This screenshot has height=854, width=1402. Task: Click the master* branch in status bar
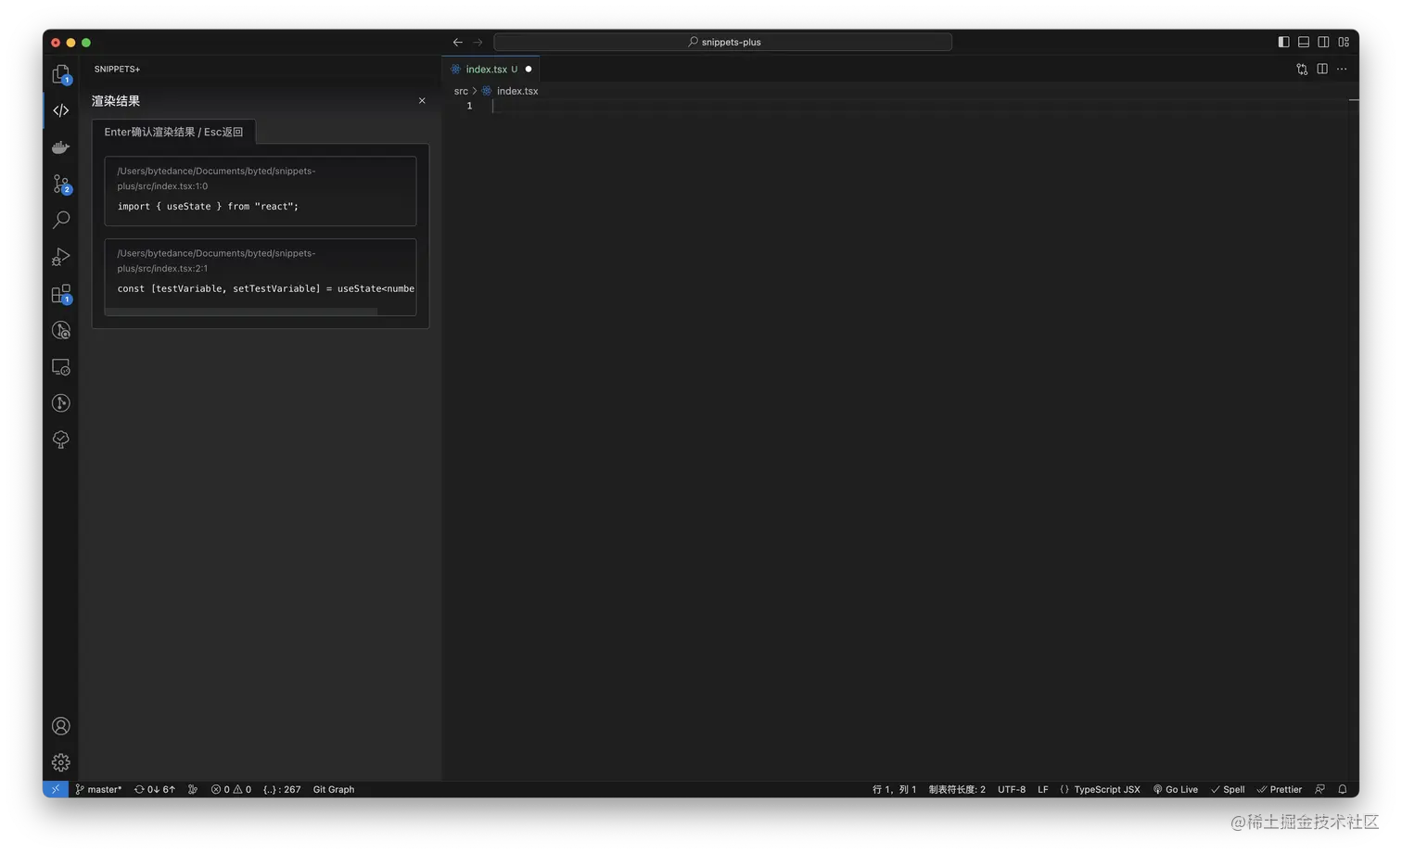click(98, 789)
